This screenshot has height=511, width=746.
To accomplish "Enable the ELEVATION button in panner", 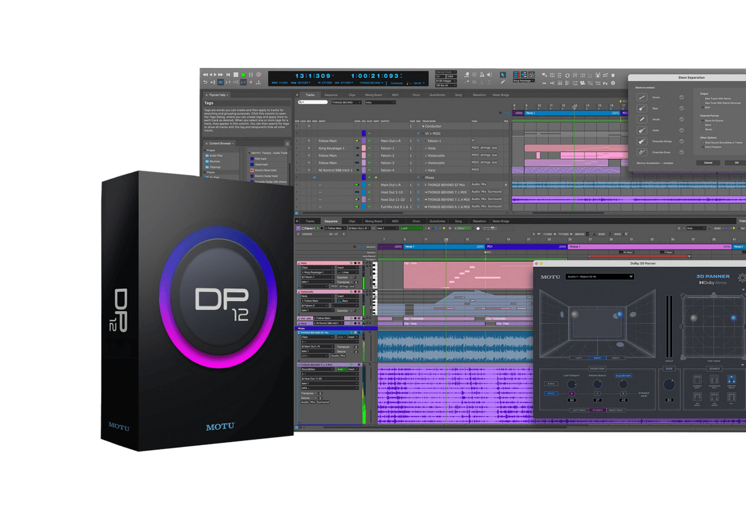I will (x=623, y=376).
